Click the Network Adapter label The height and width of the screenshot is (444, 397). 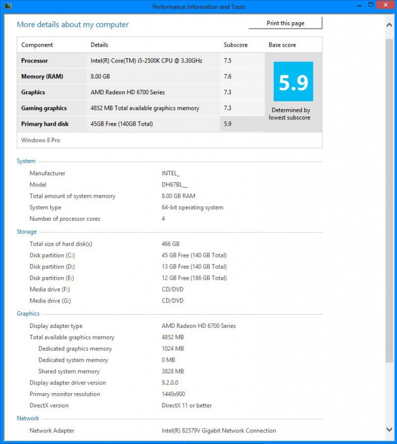(52, 431)
